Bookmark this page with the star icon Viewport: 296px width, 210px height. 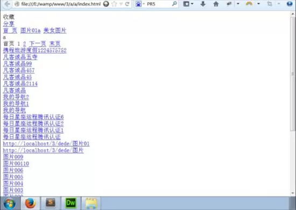pyautogui.click(x=114, y=4)
